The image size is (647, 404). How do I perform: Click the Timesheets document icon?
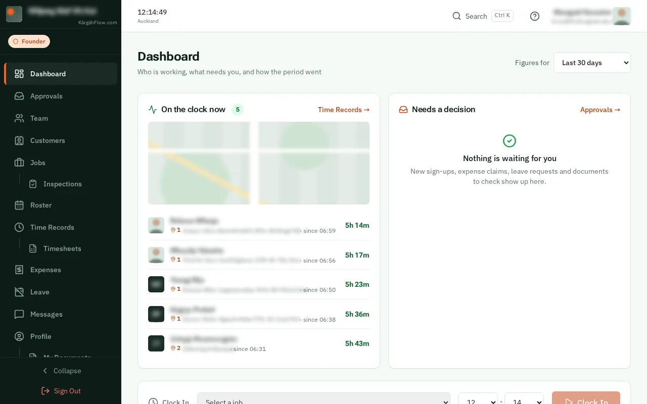[x=33, y=248]
